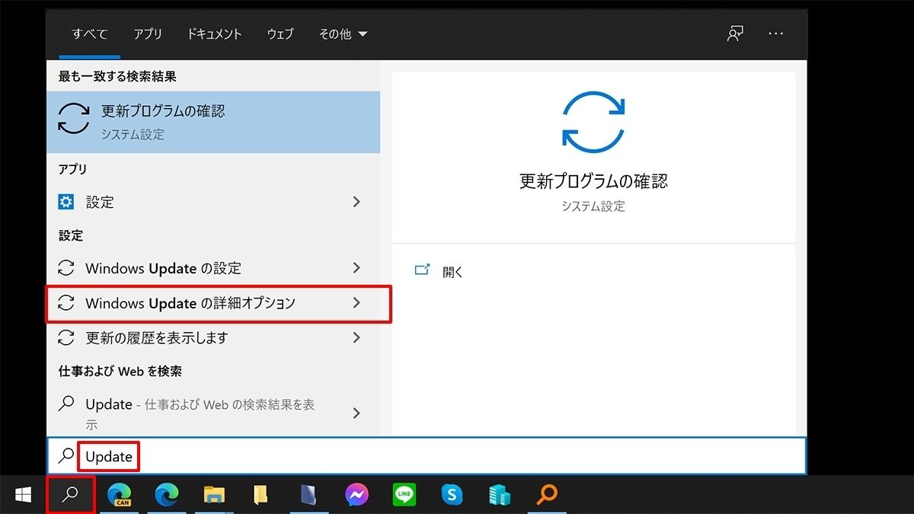Expand arrow for Windows Update の詳細オプション
Image resolution: width=914 pixels, height=514 pixels.
click(356, 303)
